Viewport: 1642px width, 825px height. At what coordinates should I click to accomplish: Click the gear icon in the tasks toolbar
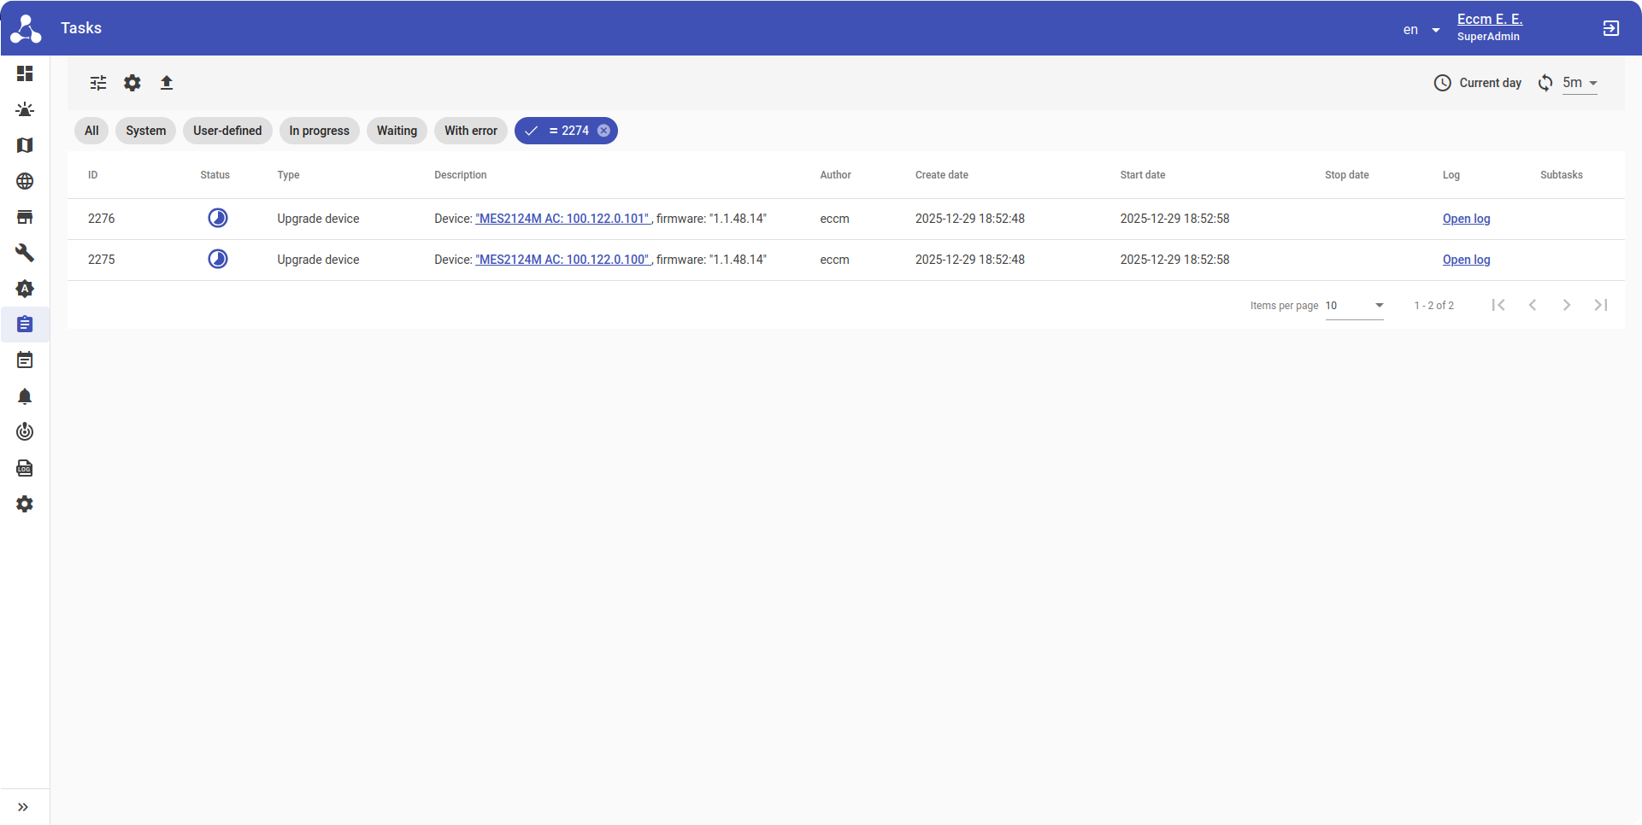132,83
